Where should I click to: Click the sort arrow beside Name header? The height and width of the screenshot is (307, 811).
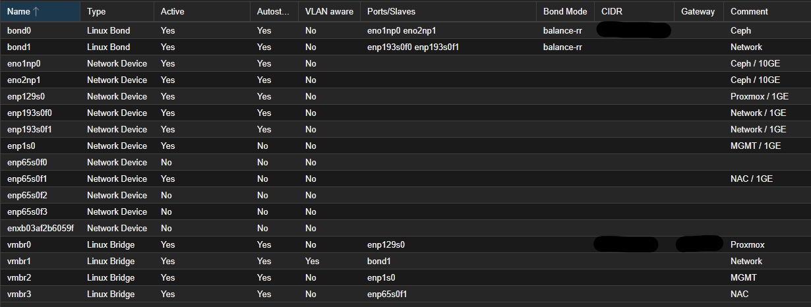[37, 11]
